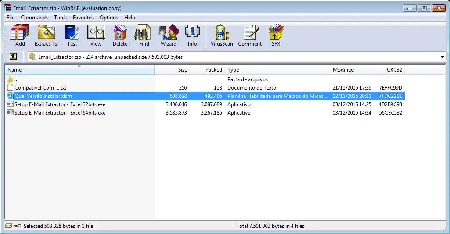Viewport: 450px width, 234px height.
Task: Click the Qual Versão Instalar.xlsm Excel icon
Action: (x=10, y=96)
